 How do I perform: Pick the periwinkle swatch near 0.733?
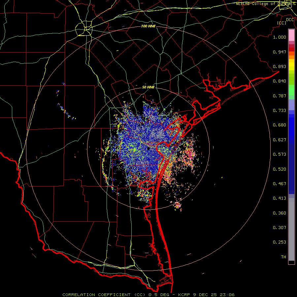point(291,105)
